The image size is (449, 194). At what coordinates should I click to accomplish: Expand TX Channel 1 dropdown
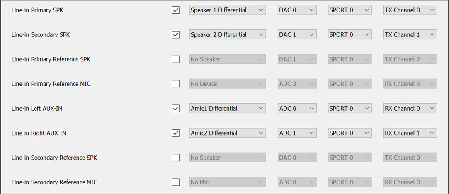click(x=410, y=35)
